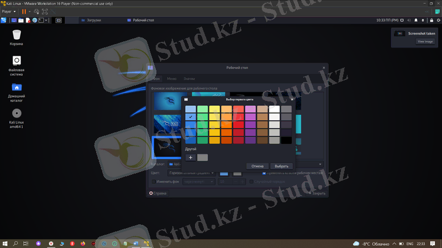Open the Корзина trash desktop icon
Viewport: 442px width, 248px height.
(x=17, y=37)
